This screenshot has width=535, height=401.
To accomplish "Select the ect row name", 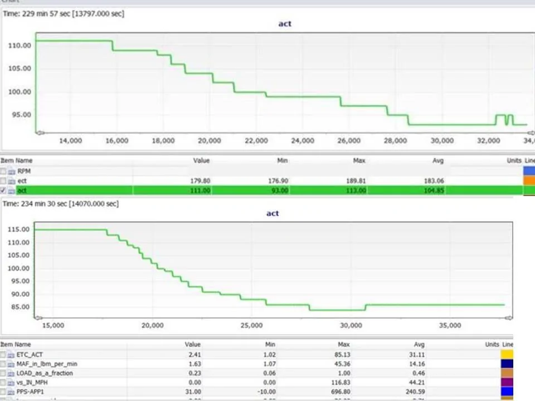I will tap(22, 181).
